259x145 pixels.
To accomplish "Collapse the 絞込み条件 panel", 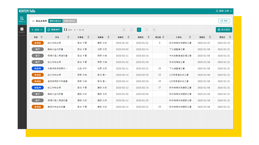I will coord(33,21).
